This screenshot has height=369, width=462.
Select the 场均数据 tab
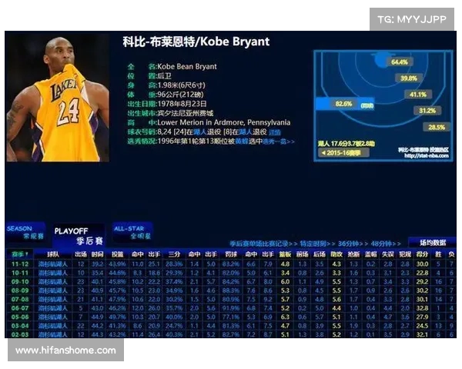click(432, 243)
